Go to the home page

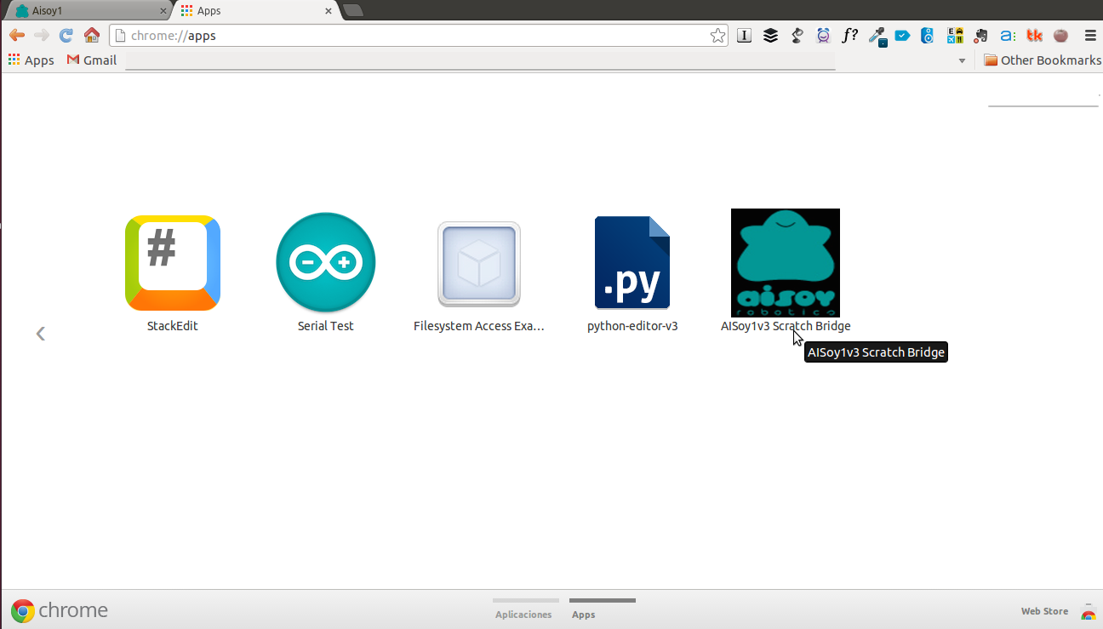click(x=92, y=36)
